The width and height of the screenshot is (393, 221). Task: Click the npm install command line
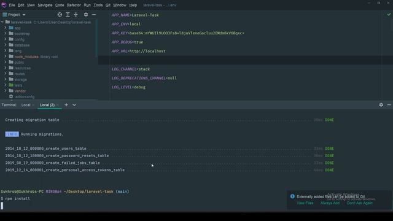click(x=18, y=199)
